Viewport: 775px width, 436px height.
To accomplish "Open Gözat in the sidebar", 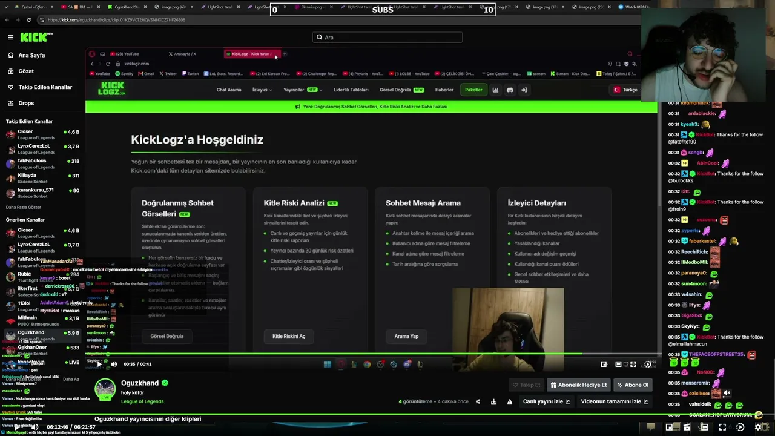I will (x=26, y=71).
